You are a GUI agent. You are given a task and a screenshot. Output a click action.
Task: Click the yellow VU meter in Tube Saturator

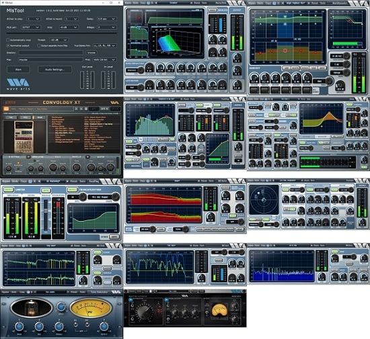pos(90,307)
